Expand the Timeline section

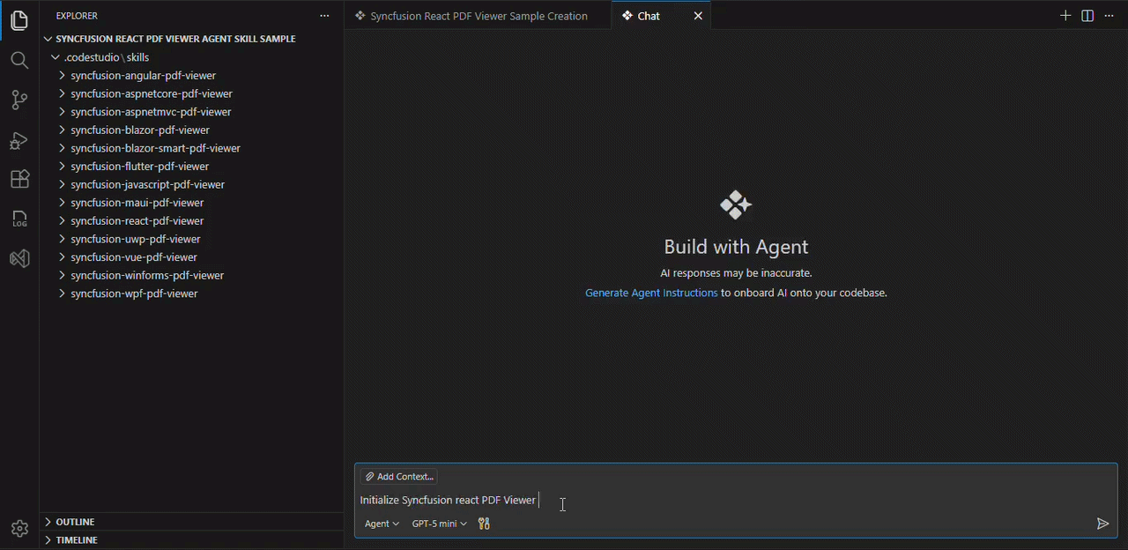coord(192,540)
